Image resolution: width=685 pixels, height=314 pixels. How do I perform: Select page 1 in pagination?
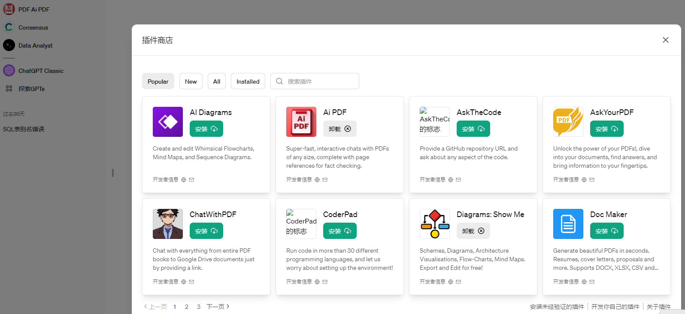pyautogui.click(x=175, y=307)
